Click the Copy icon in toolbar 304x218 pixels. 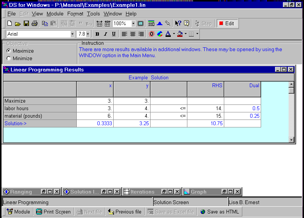[x=45, y=23]
